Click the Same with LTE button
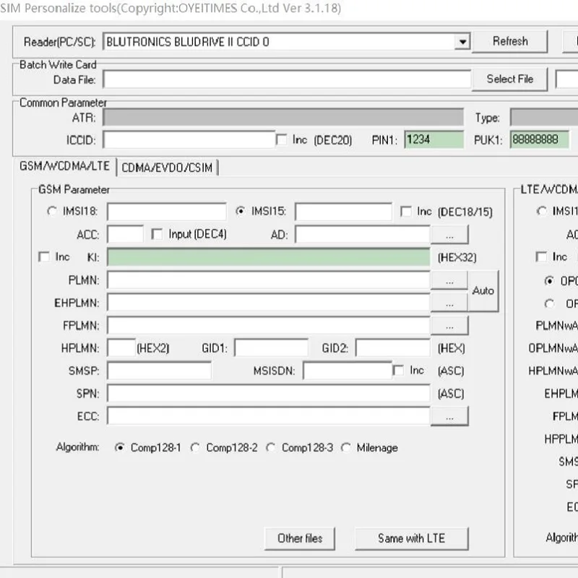Screen dimensions: 578x578 (x=412, y=538)
